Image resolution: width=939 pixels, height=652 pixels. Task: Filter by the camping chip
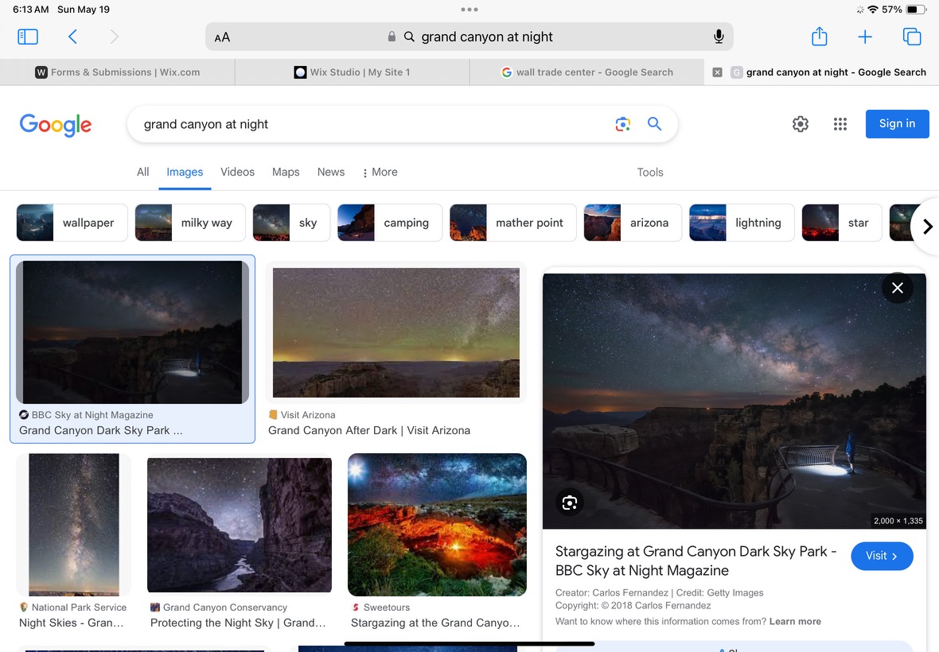click(389, 223)
